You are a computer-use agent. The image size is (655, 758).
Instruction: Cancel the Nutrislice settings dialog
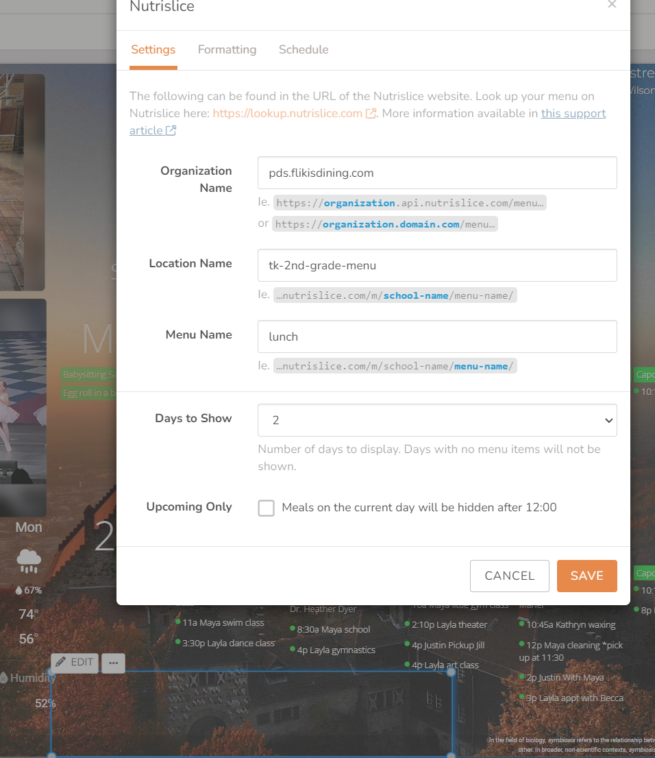(x=509, y=576)
